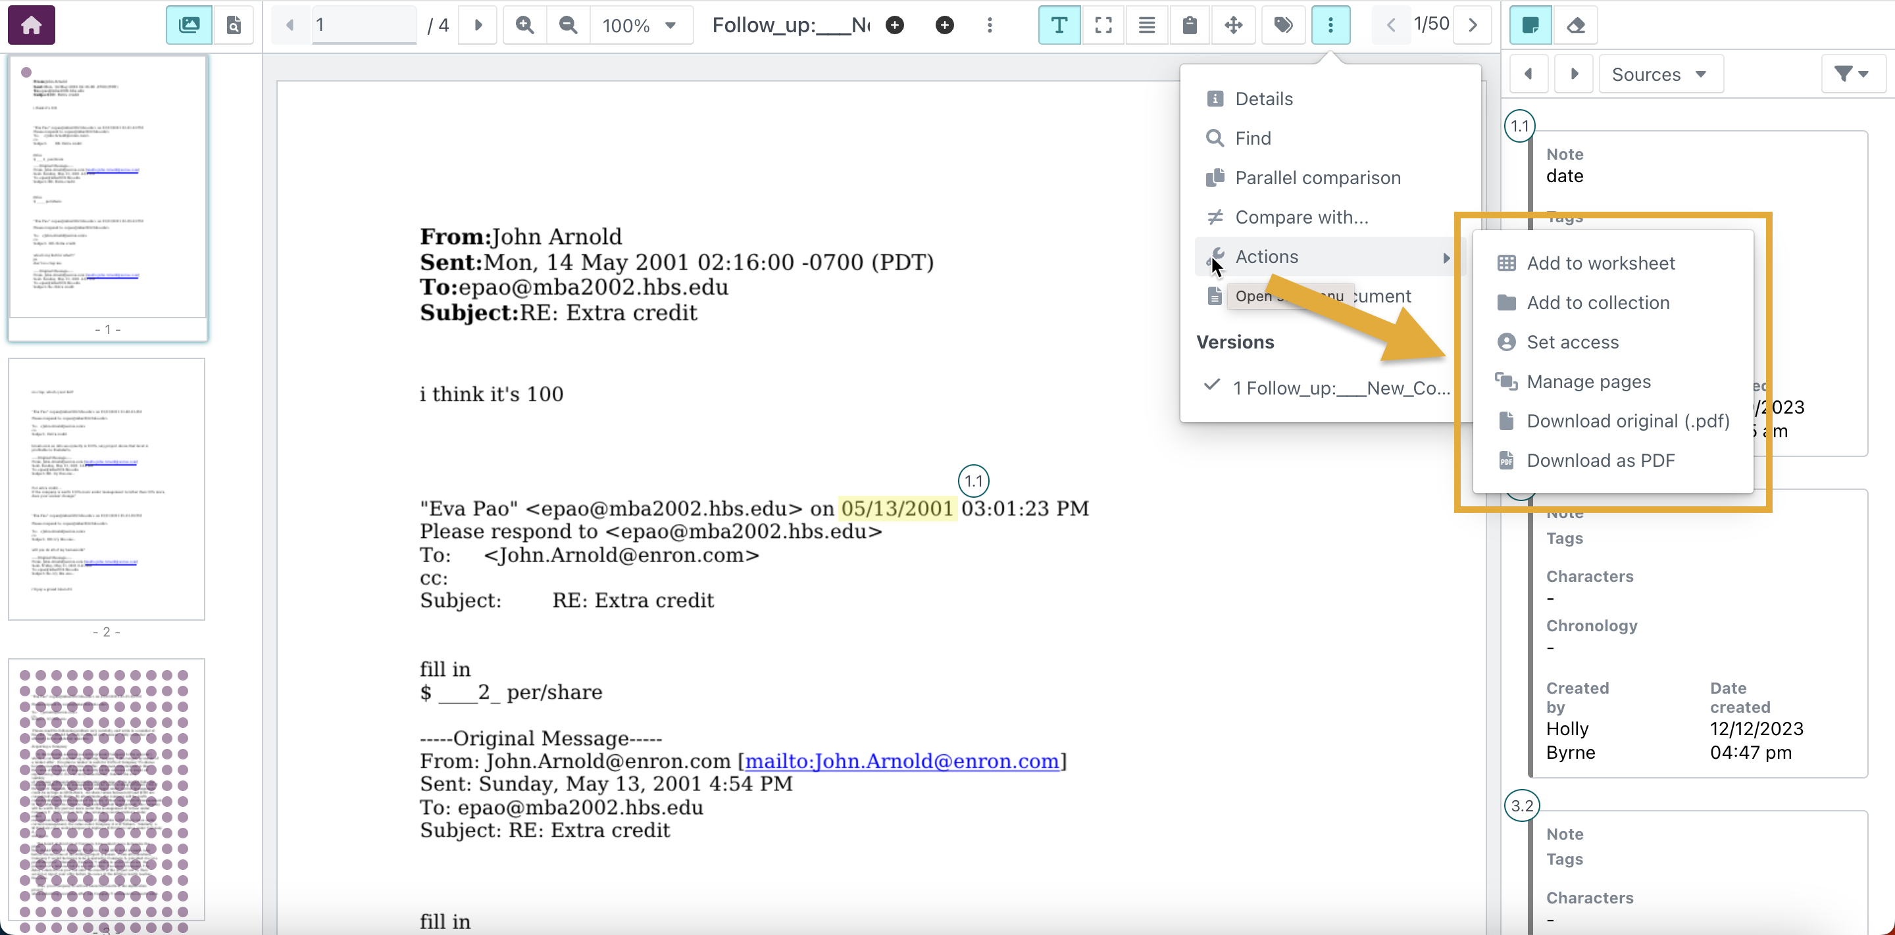This screenshot has width=1895, height=935.
Task: Click the Versions heading
Action: click(1235, 342)
